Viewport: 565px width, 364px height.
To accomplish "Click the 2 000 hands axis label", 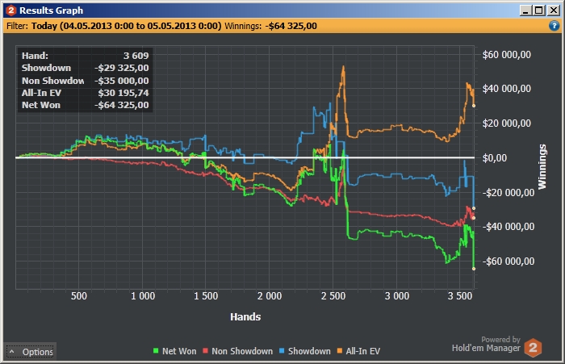I will [x=270, y=296].
